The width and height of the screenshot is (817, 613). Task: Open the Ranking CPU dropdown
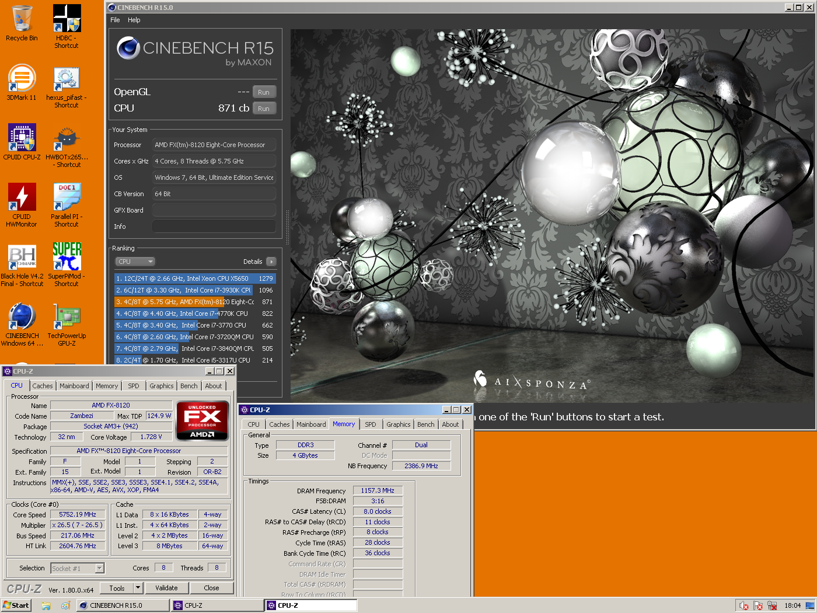[135, 262]
